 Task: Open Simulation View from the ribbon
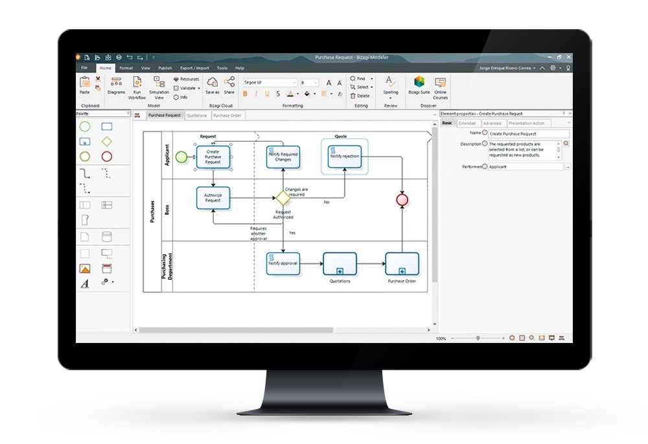click(x=159, y=86)
